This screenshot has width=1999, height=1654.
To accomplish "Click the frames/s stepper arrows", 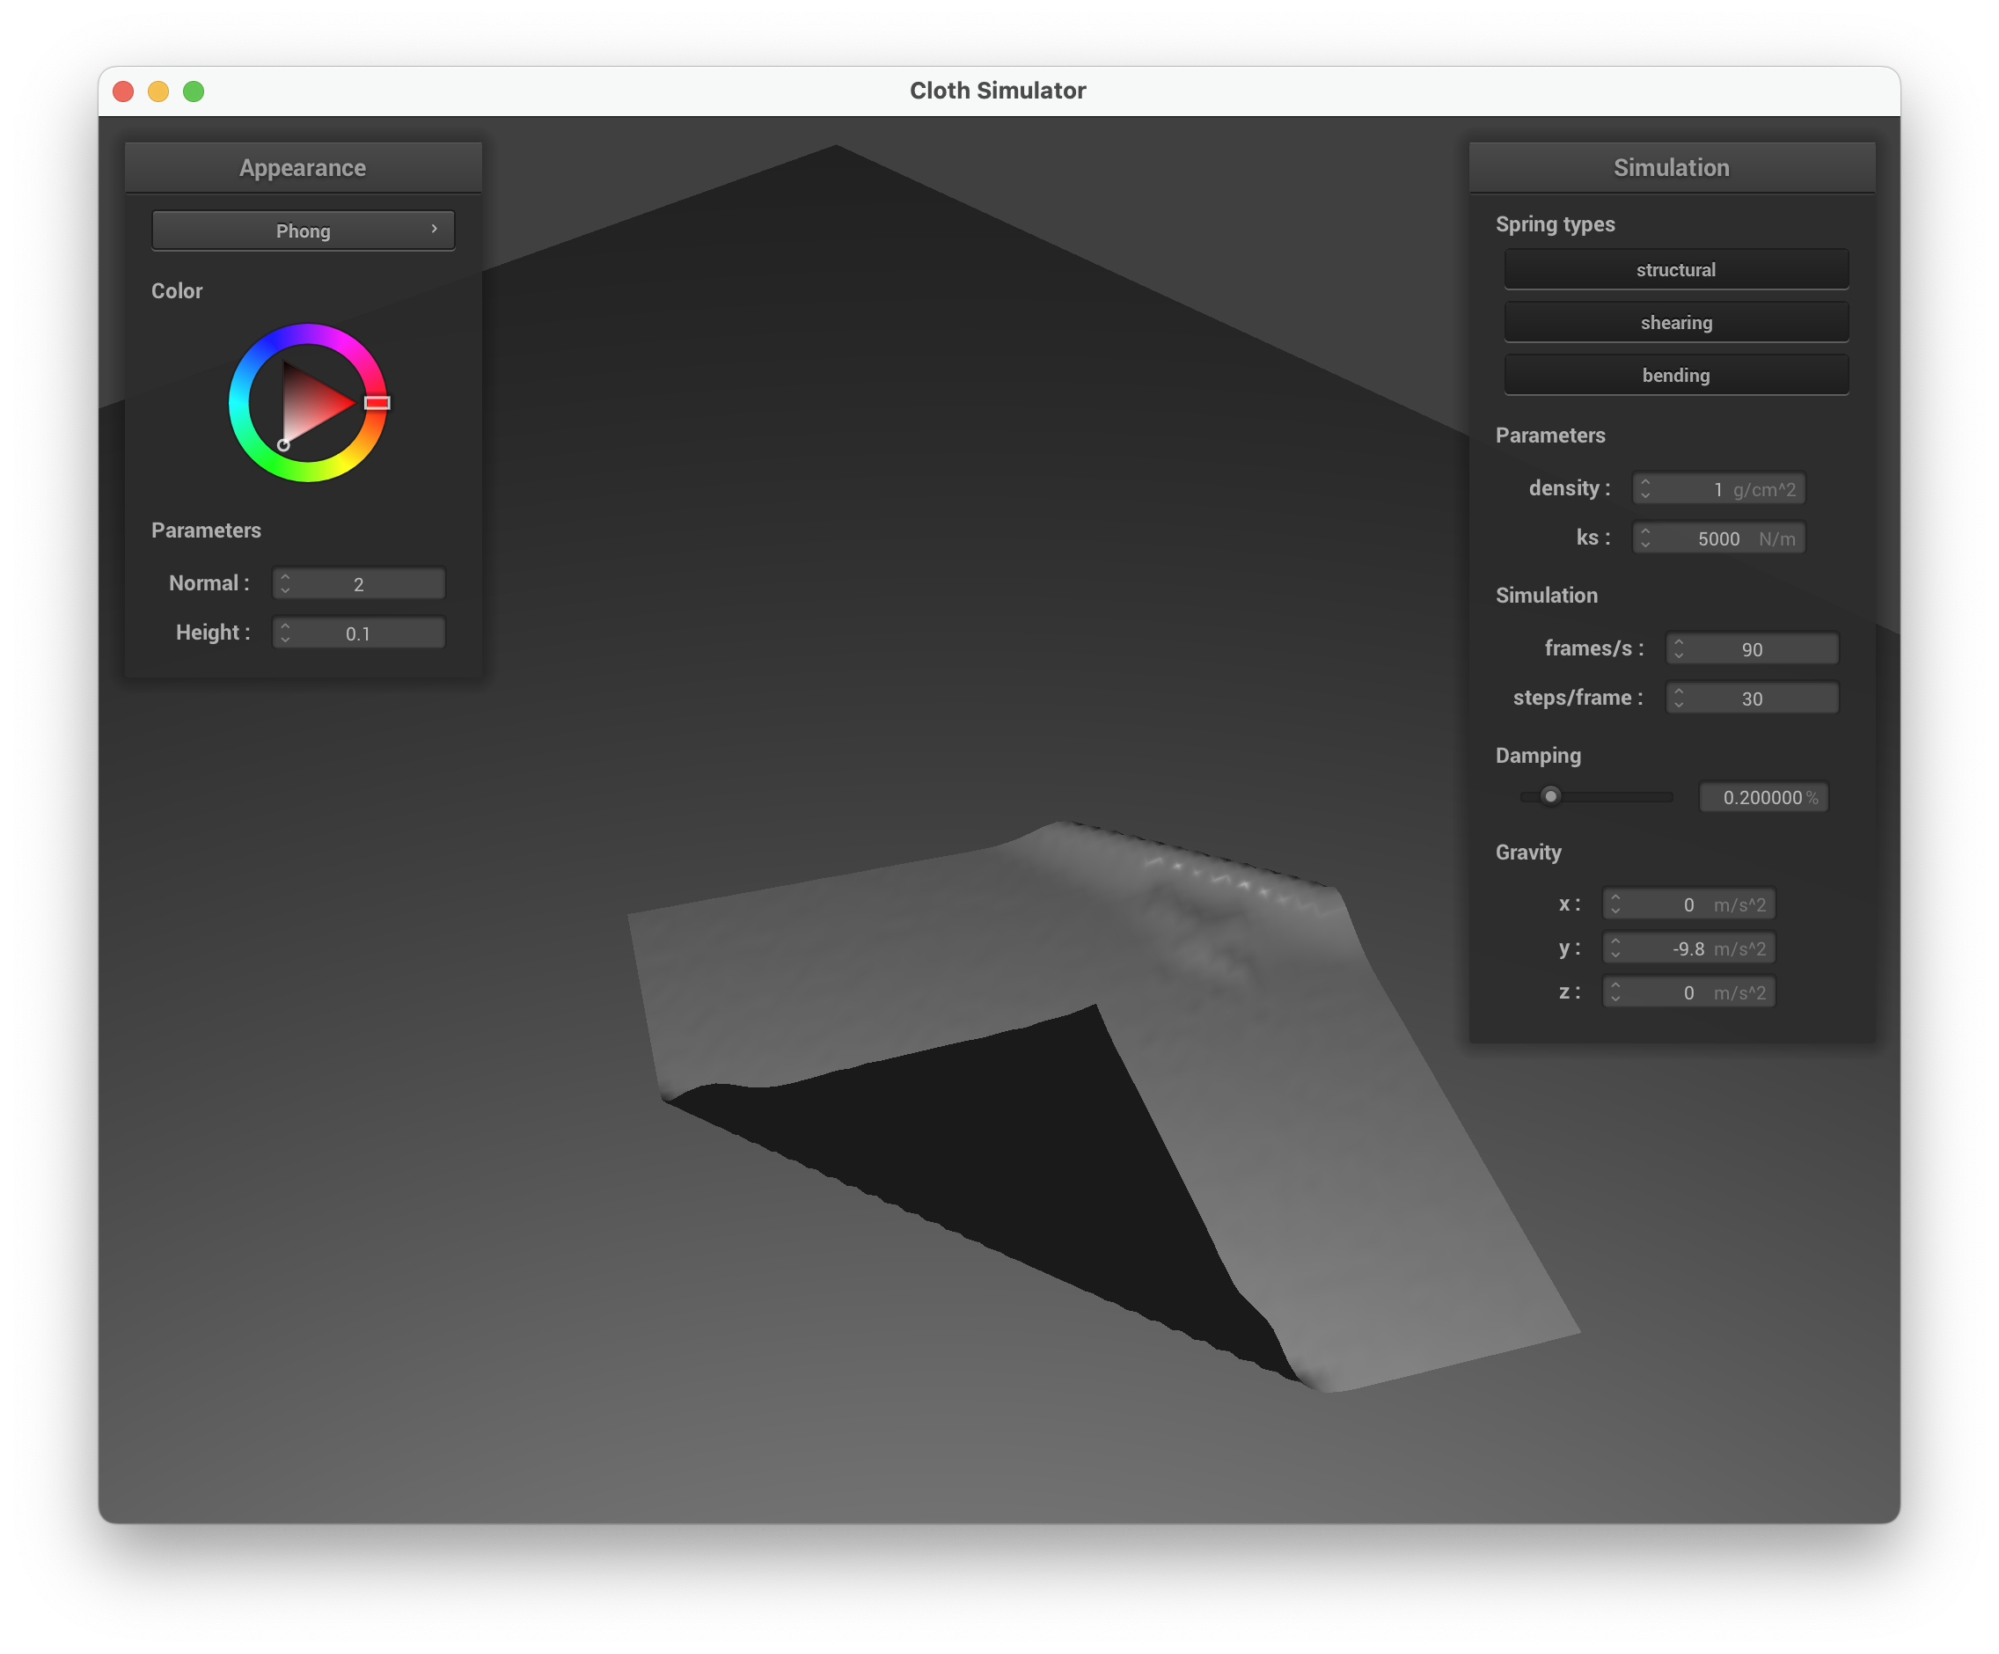I will tap(1678, 649).
